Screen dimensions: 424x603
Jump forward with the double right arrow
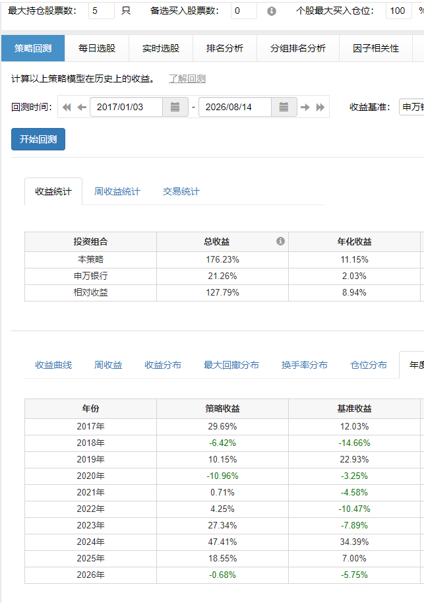320,108
